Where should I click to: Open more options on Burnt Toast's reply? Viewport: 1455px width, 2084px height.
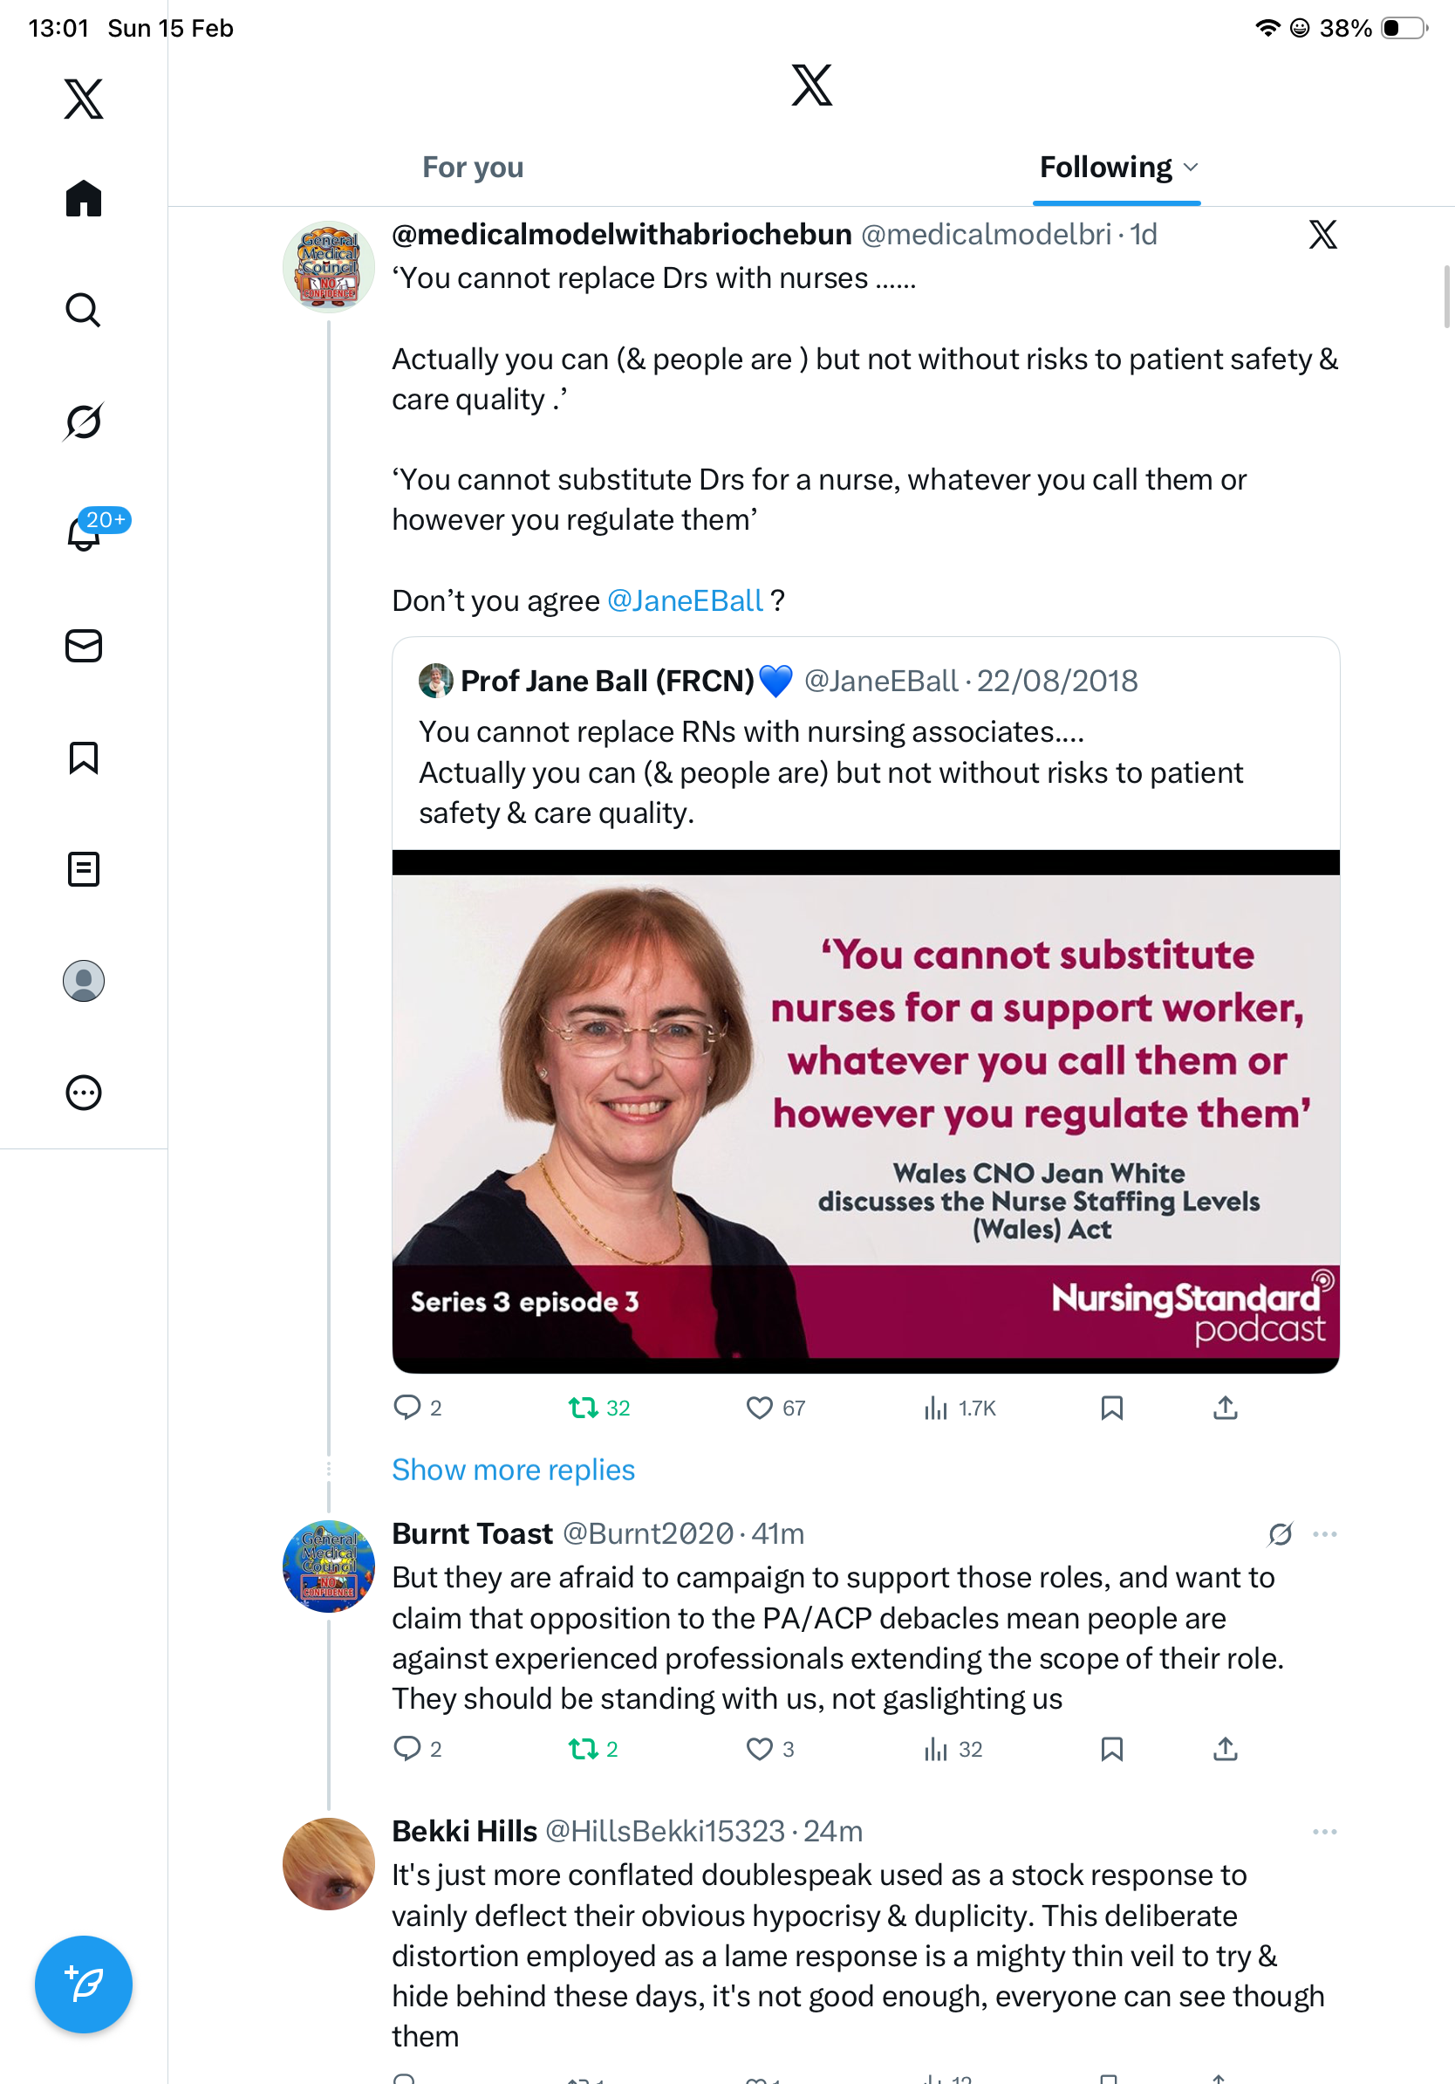pos(1324,1534)
